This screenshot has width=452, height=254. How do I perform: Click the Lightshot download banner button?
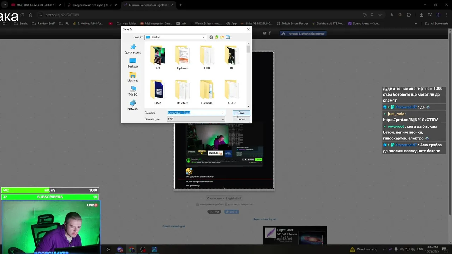point(303,34)
